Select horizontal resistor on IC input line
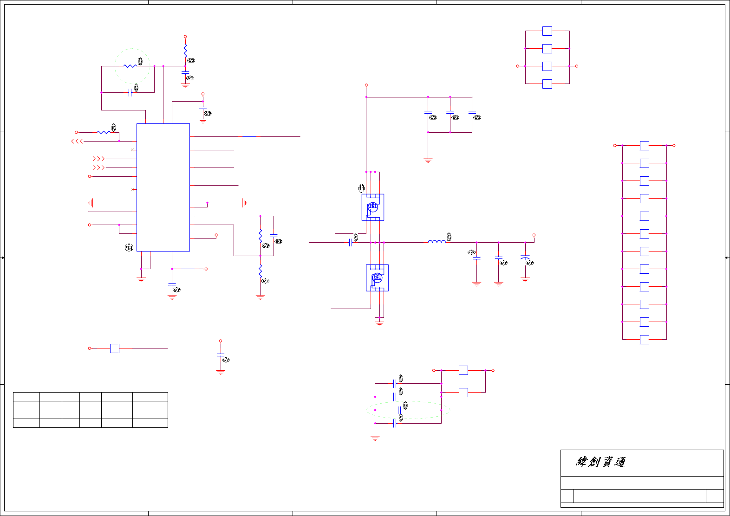Screen dimensions: 730x516 (x=104, y=132)
